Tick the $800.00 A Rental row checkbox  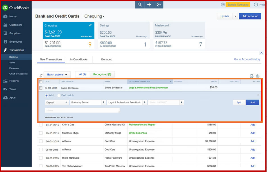[x=41, y=150]
